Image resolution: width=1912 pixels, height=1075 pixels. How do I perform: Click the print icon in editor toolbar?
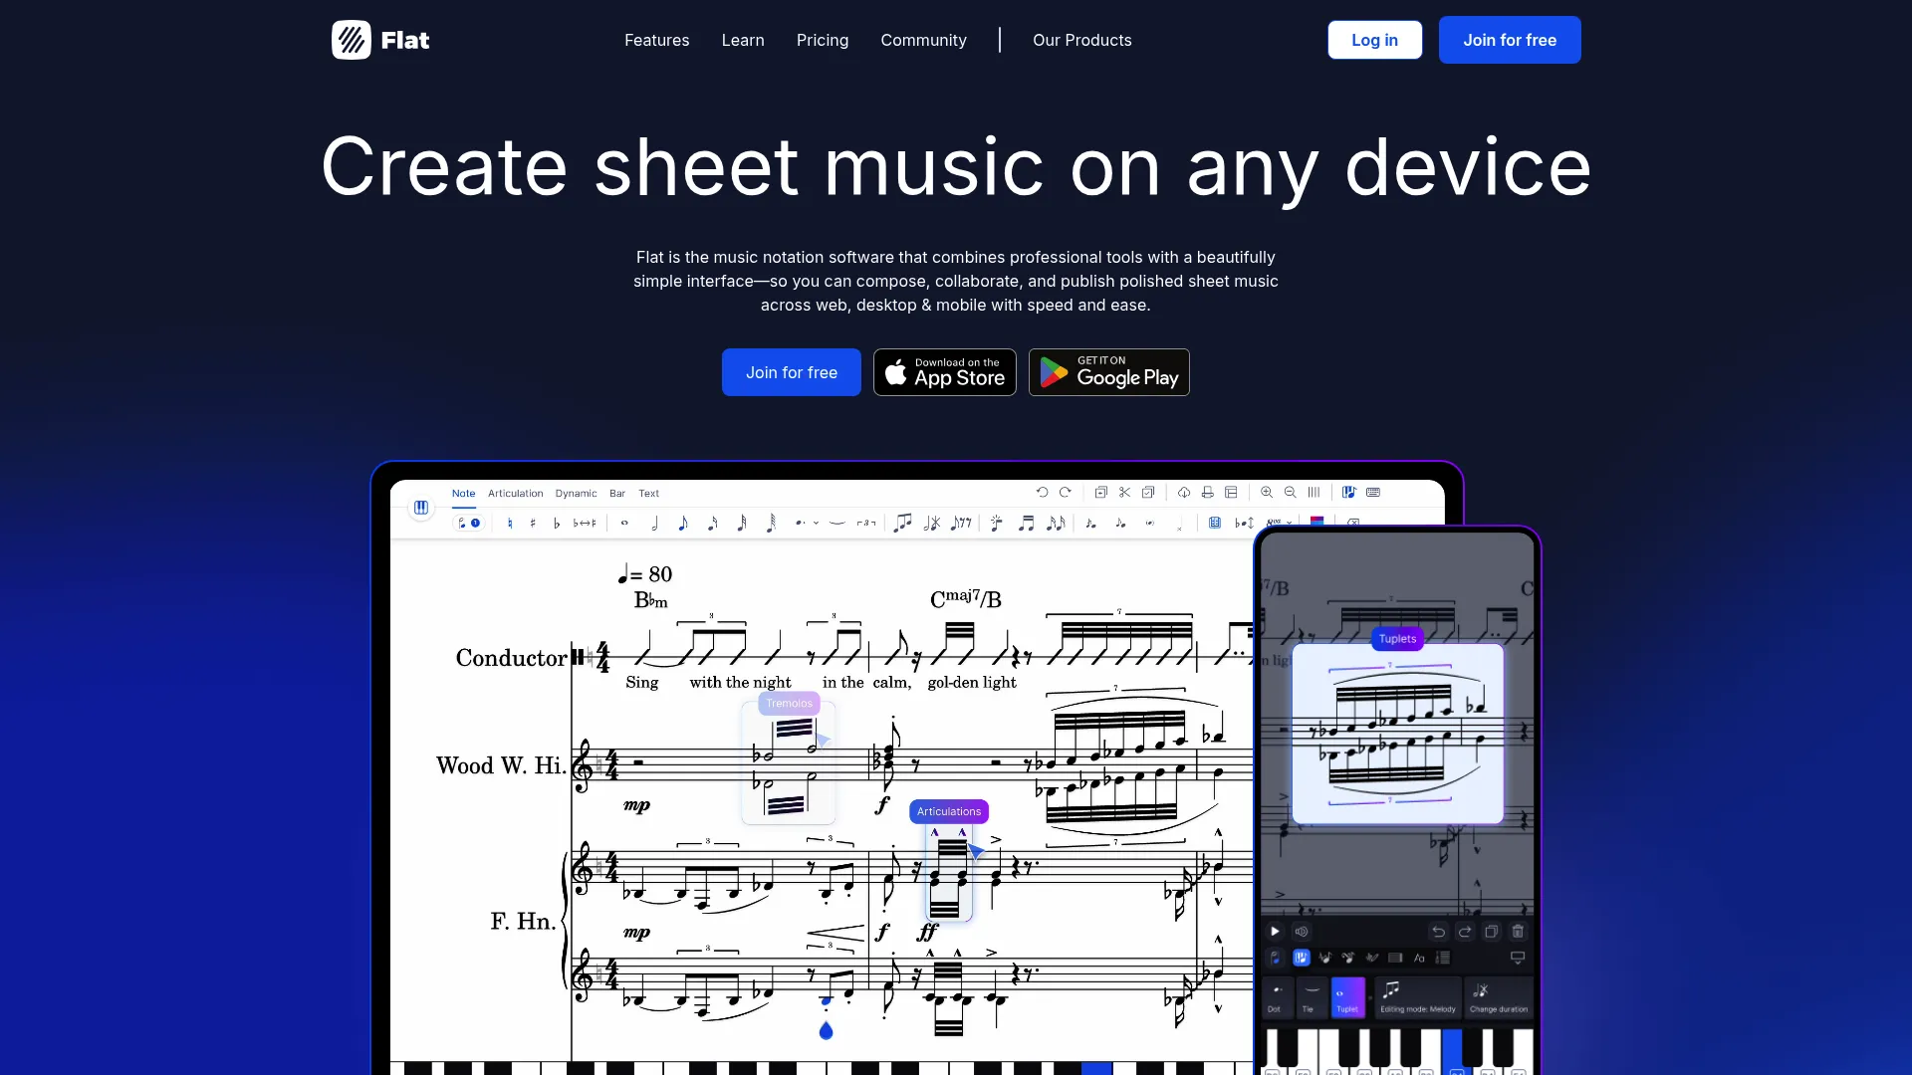coord(1207,493)
